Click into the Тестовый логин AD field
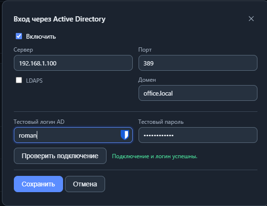 coord(73,135)
